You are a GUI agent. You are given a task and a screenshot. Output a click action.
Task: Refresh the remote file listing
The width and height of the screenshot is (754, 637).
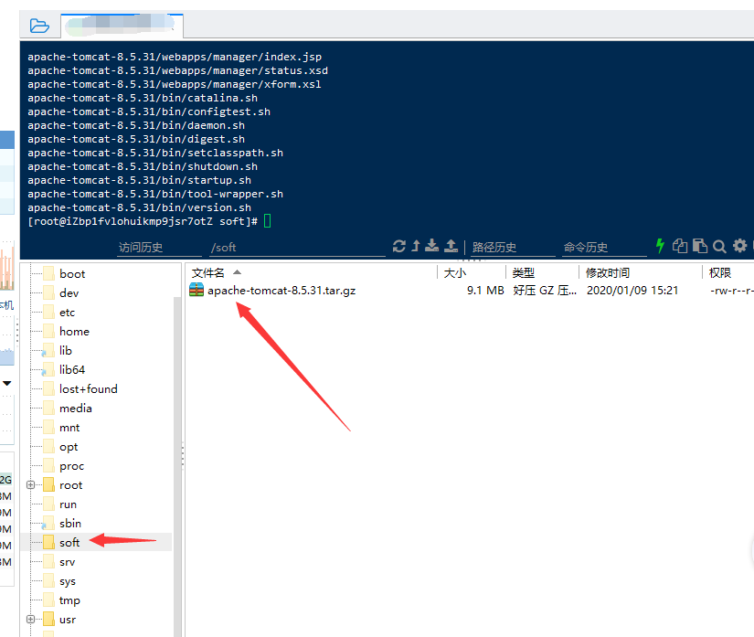400,247
